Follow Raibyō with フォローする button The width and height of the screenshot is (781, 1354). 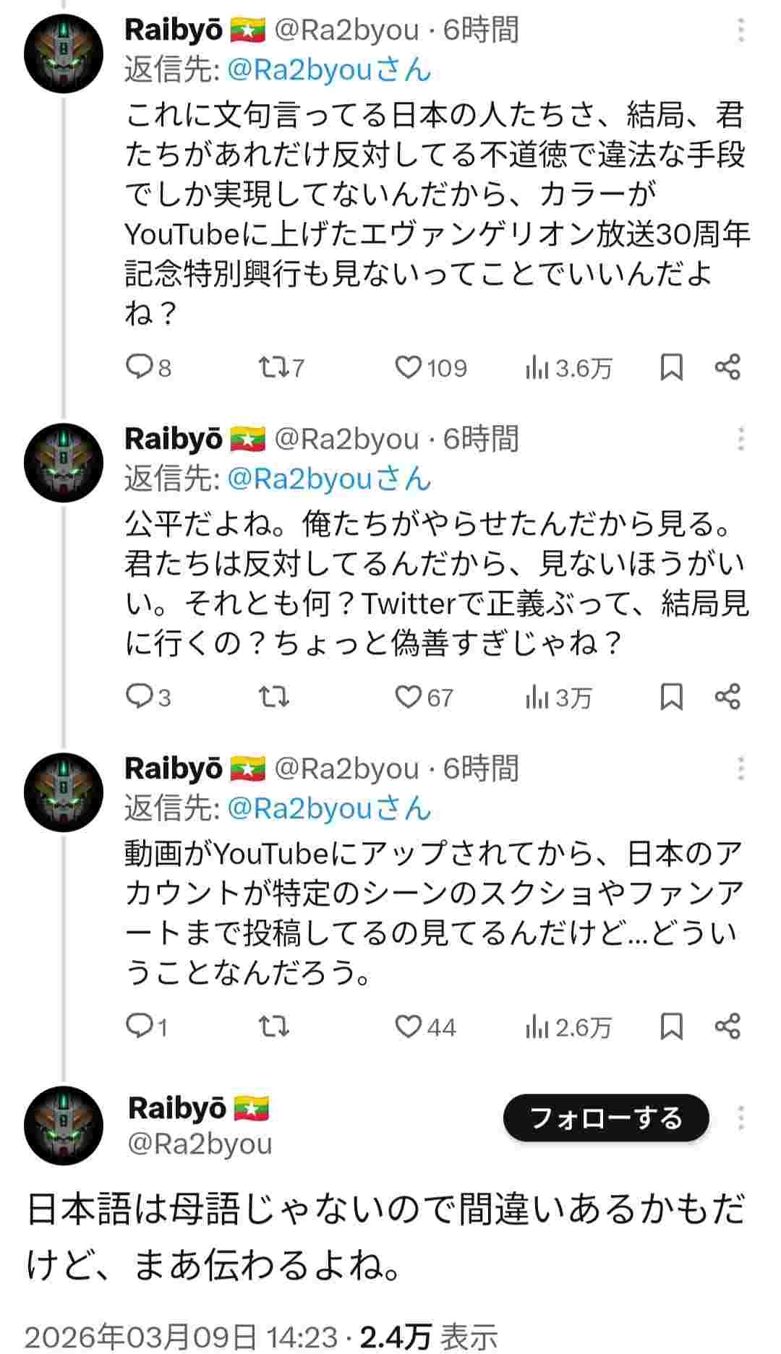[606, 1118]
